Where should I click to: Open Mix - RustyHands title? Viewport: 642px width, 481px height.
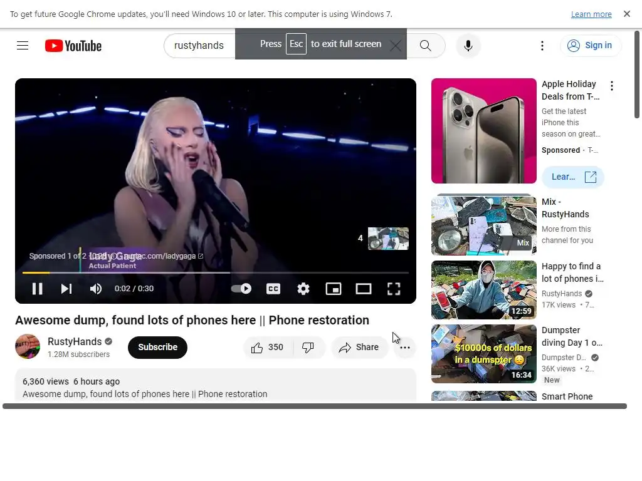pyautogui.click(x=565, y=208)
